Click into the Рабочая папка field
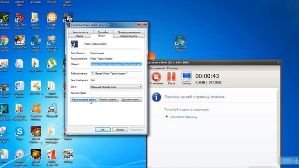Viewport: 299px width, 168px height. (116, 74)
